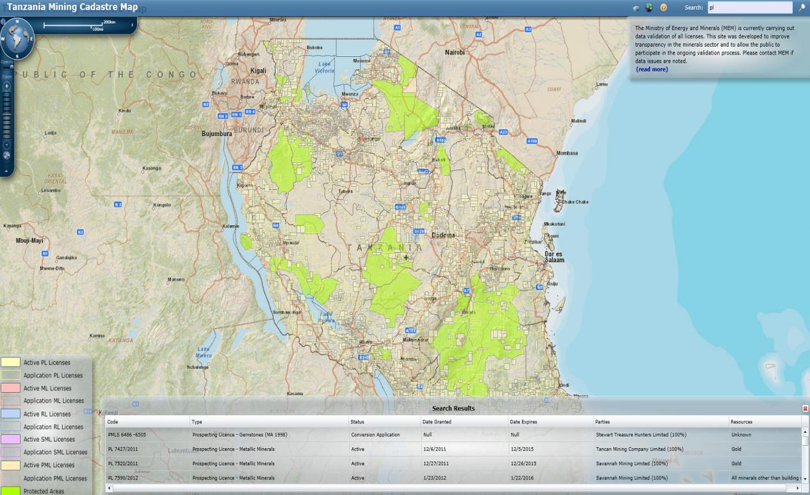Click the globe icon in the top toolbar
Viewport: 810px width, 495px height.
tap(649, 8)
